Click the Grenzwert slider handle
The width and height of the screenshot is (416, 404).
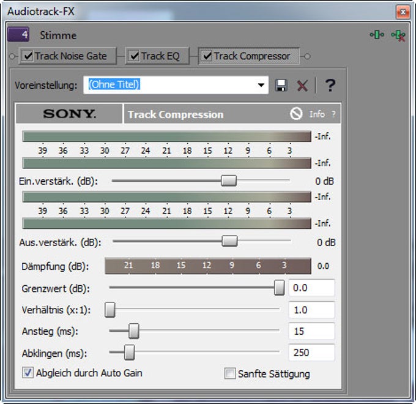coord(279,288)
